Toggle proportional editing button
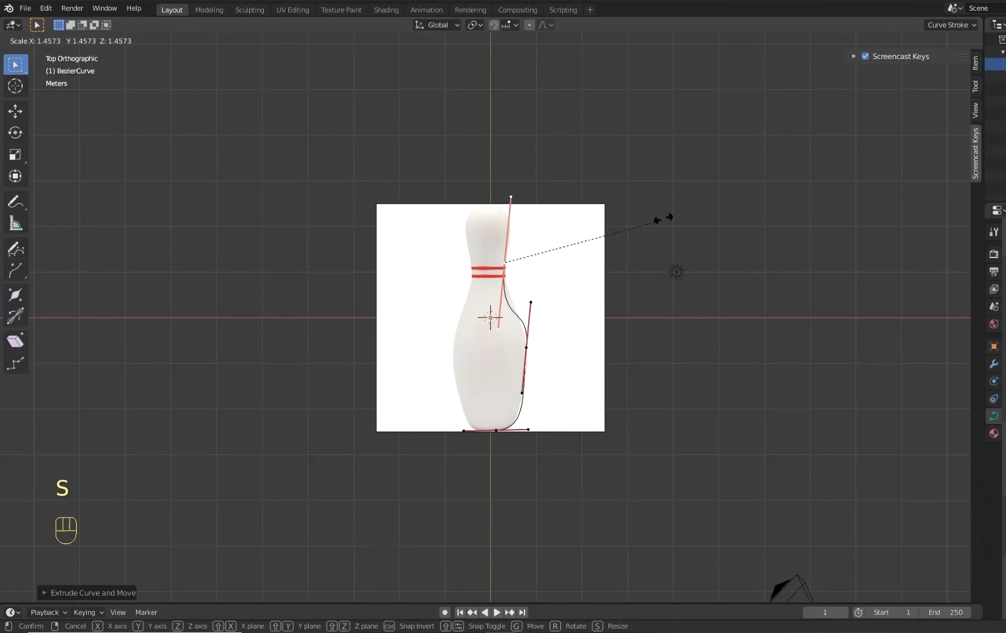Screen dimensions: 1006x633 pos(529,25)
